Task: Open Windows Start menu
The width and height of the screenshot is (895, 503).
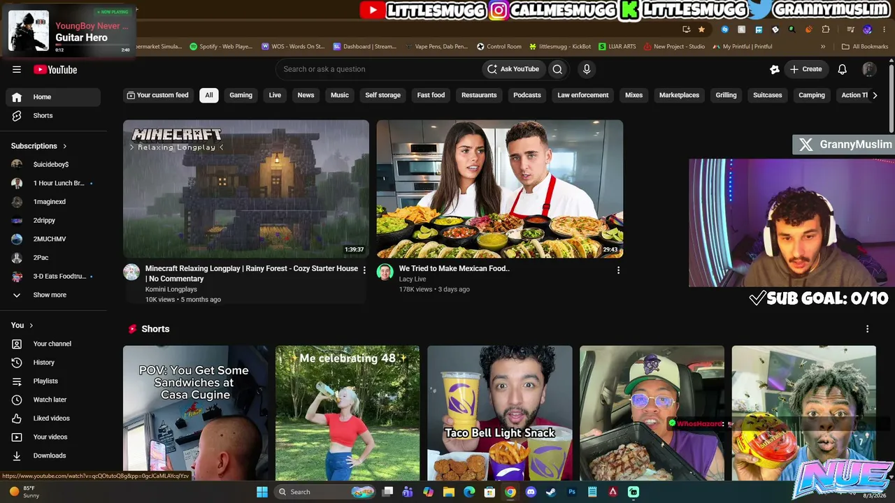Action: (x=262, y=492)
